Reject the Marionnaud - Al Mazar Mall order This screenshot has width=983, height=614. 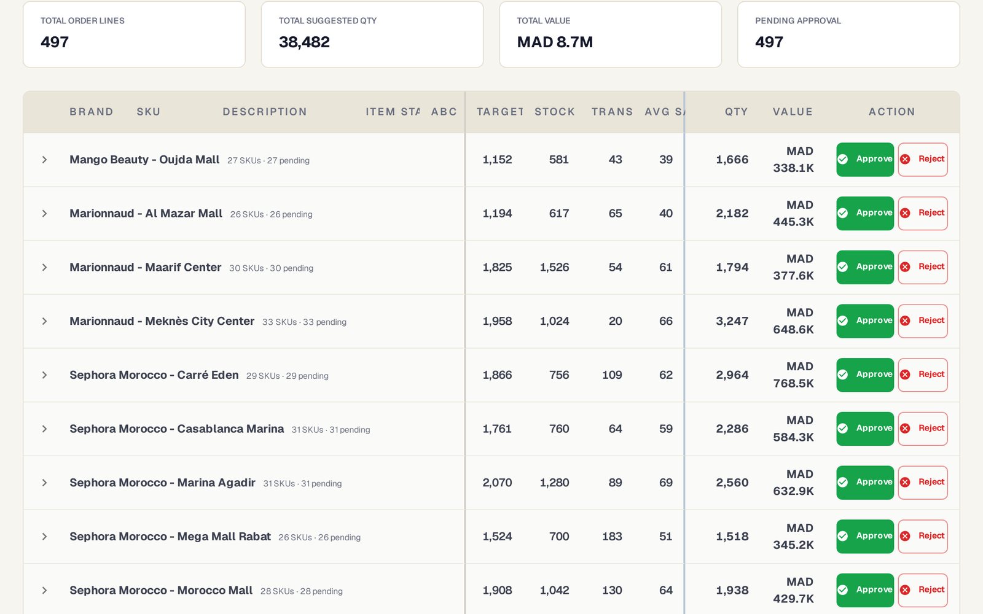click(923, 214)
